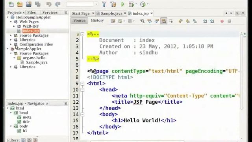Expand HelloSampleApplet Libraries node

pos(11,40)
